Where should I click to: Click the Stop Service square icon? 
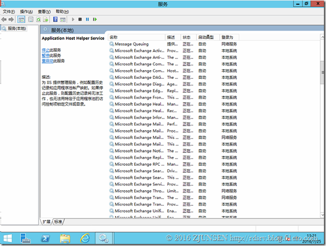80,19
